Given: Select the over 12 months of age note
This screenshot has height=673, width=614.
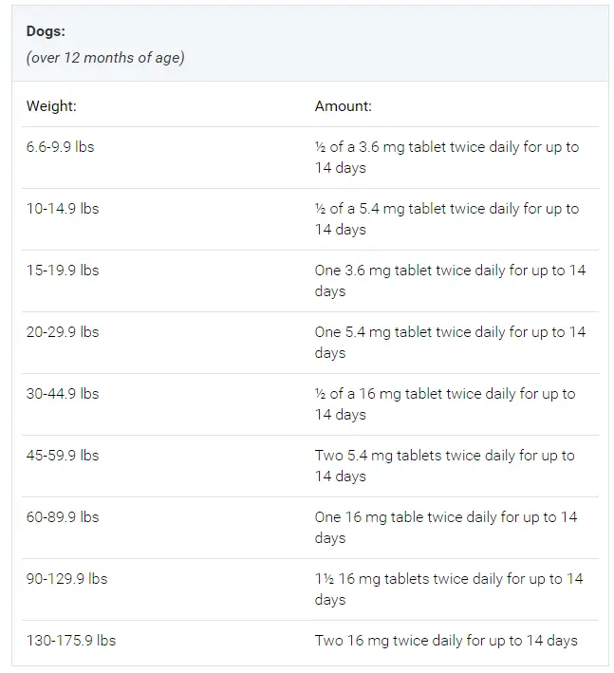Looking at the screenshot, I should coord(105,58).
